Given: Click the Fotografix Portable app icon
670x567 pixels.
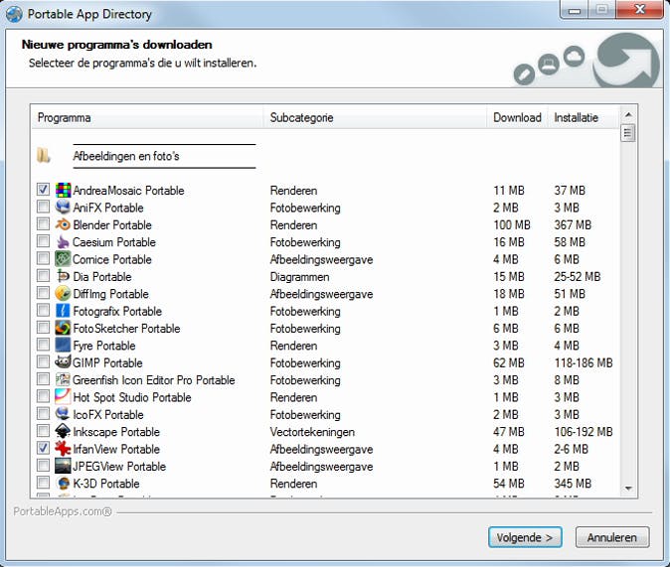Looking at the screenshot, I should pos(64,311).
